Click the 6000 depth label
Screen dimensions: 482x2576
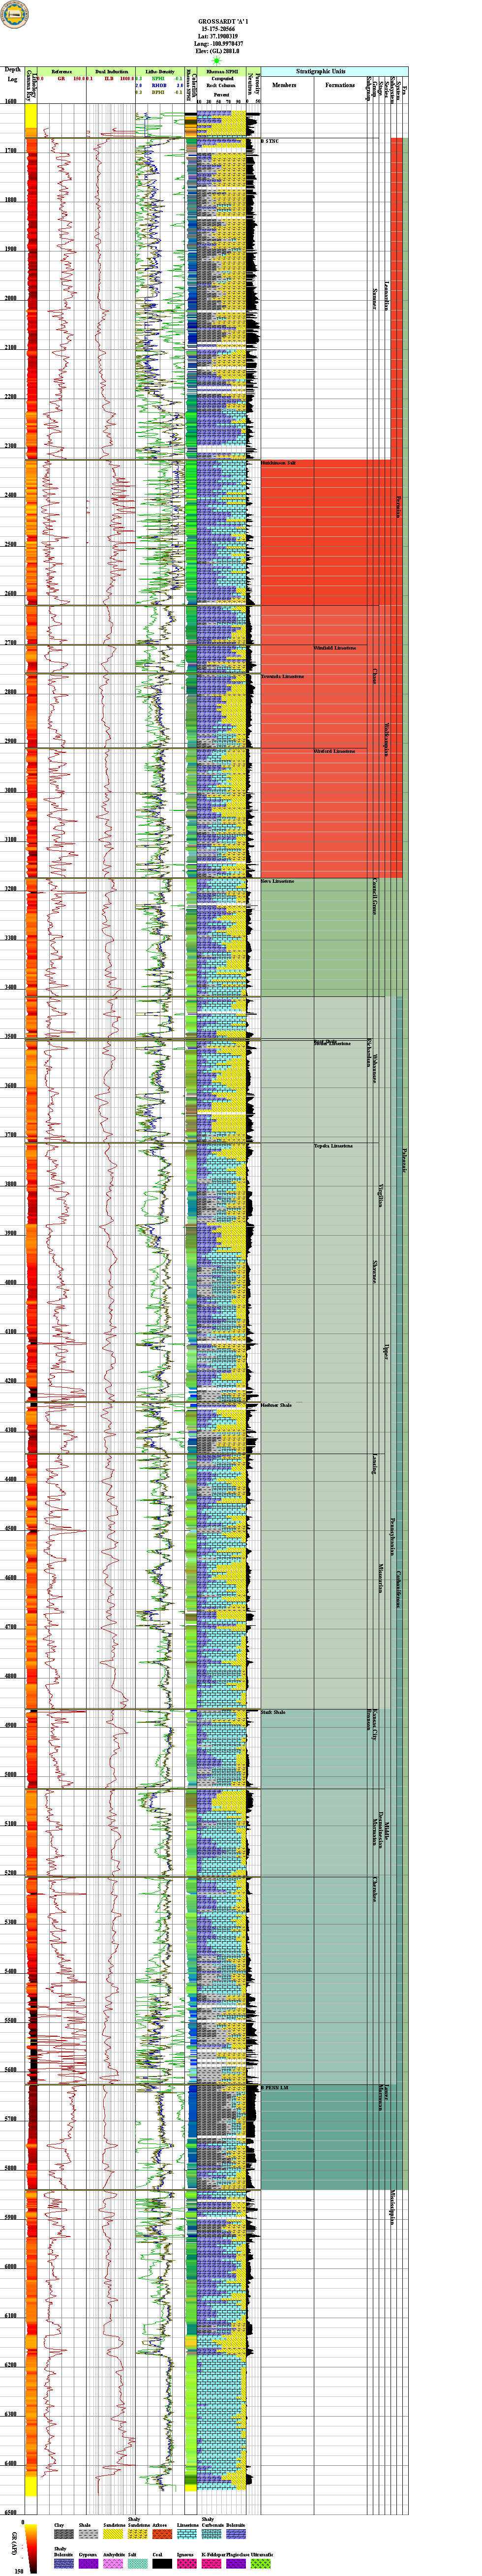pos(11,2266)
